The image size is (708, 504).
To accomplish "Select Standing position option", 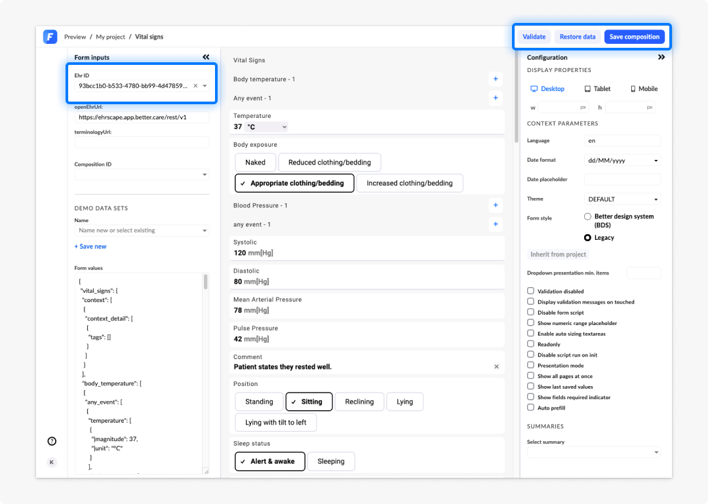I will (259, 402).
